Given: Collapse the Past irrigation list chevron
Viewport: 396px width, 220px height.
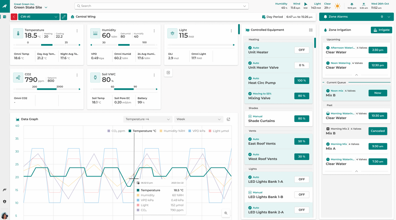Looking at the screenshot, I should point(356,171).
